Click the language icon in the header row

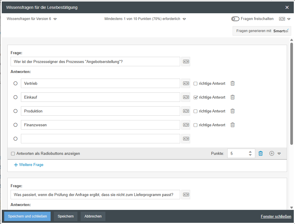282,19
